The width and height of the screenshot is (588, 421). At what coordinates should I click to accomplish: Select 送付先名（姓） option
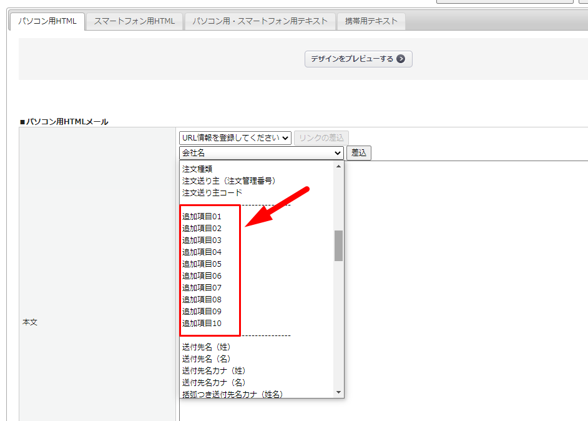click(257, 347)
